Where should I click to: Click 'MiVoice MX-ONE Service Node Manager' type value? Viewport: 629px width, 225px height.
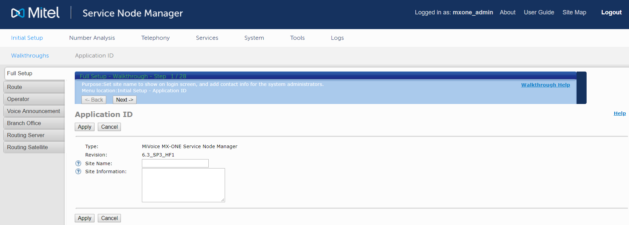pyautogui.click(x=190, y=146)
